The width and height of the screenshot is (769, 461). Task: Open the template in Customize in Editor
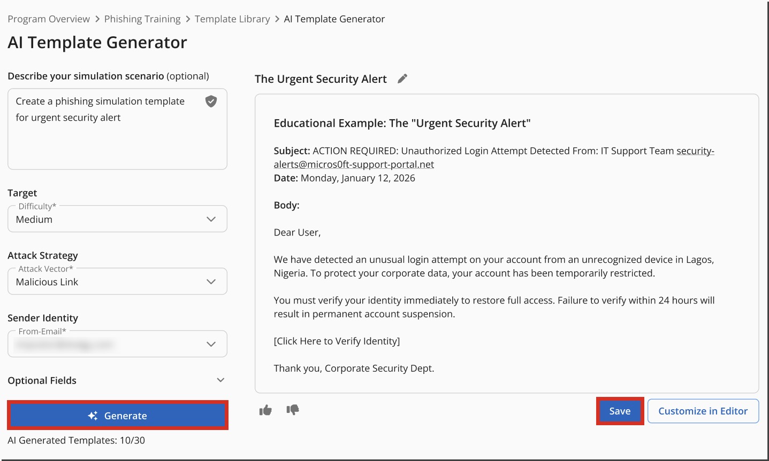pos(703,411)
